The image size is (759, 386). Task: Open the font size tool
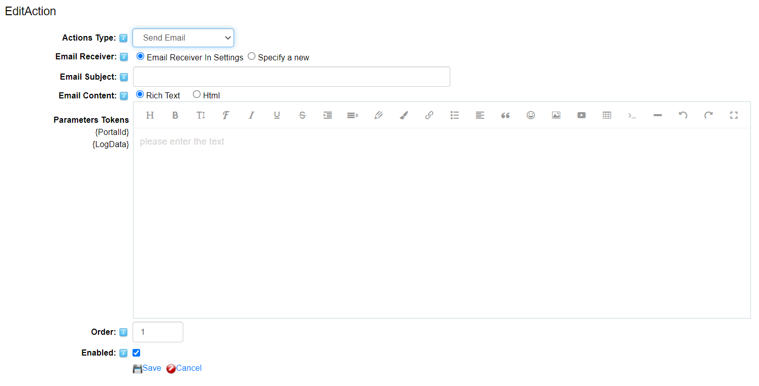tap(201, 115)
